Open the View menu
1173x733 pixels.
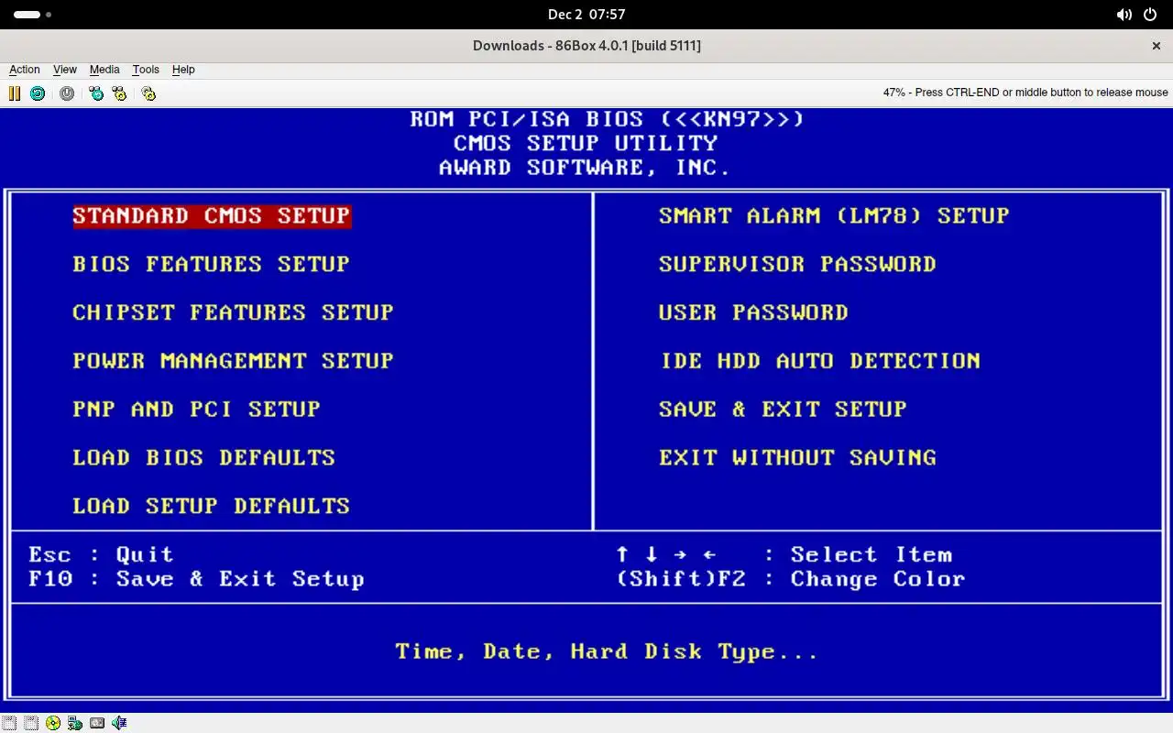click(x=65, y=70)
